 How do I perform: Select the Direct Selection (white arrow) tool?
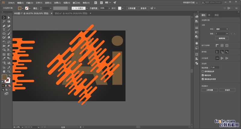(9, 17)
